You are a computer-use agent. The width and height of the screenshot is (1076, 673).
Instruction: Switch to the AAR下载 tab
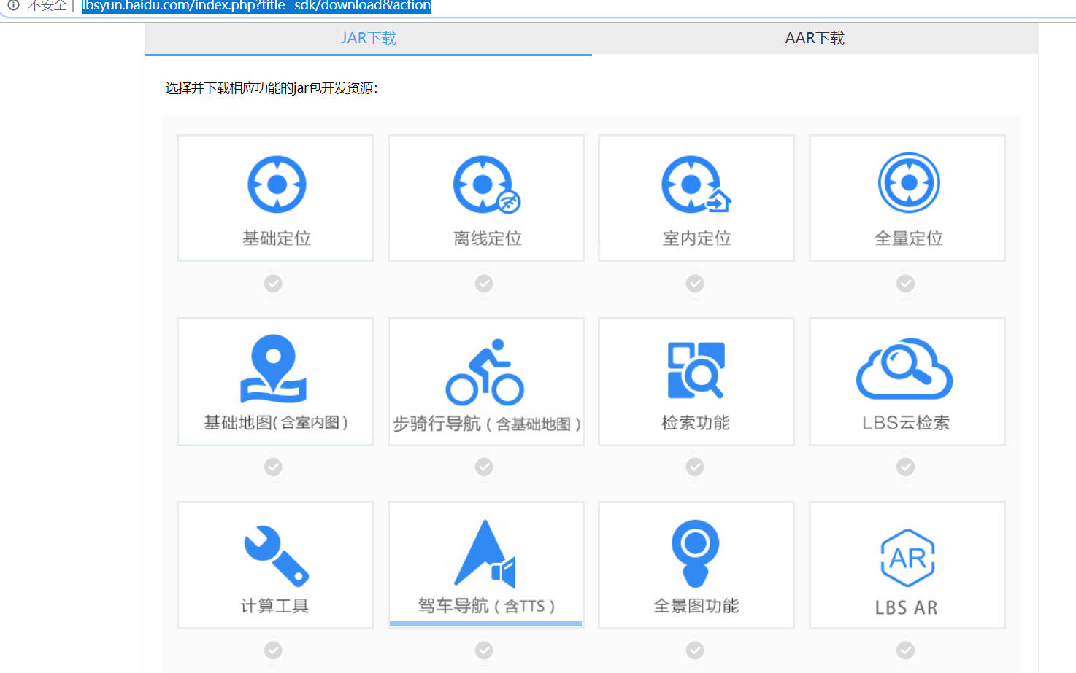click(815, 38)
